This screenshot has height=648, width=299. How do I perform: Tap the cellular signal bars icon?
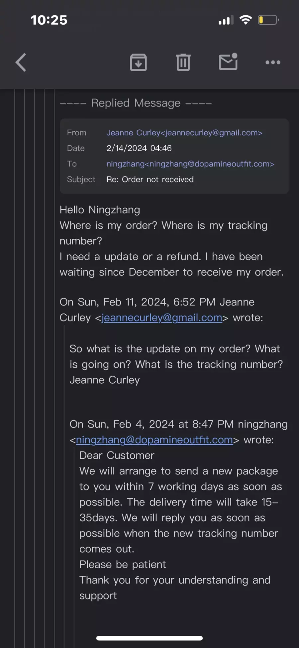coord(226,20)
